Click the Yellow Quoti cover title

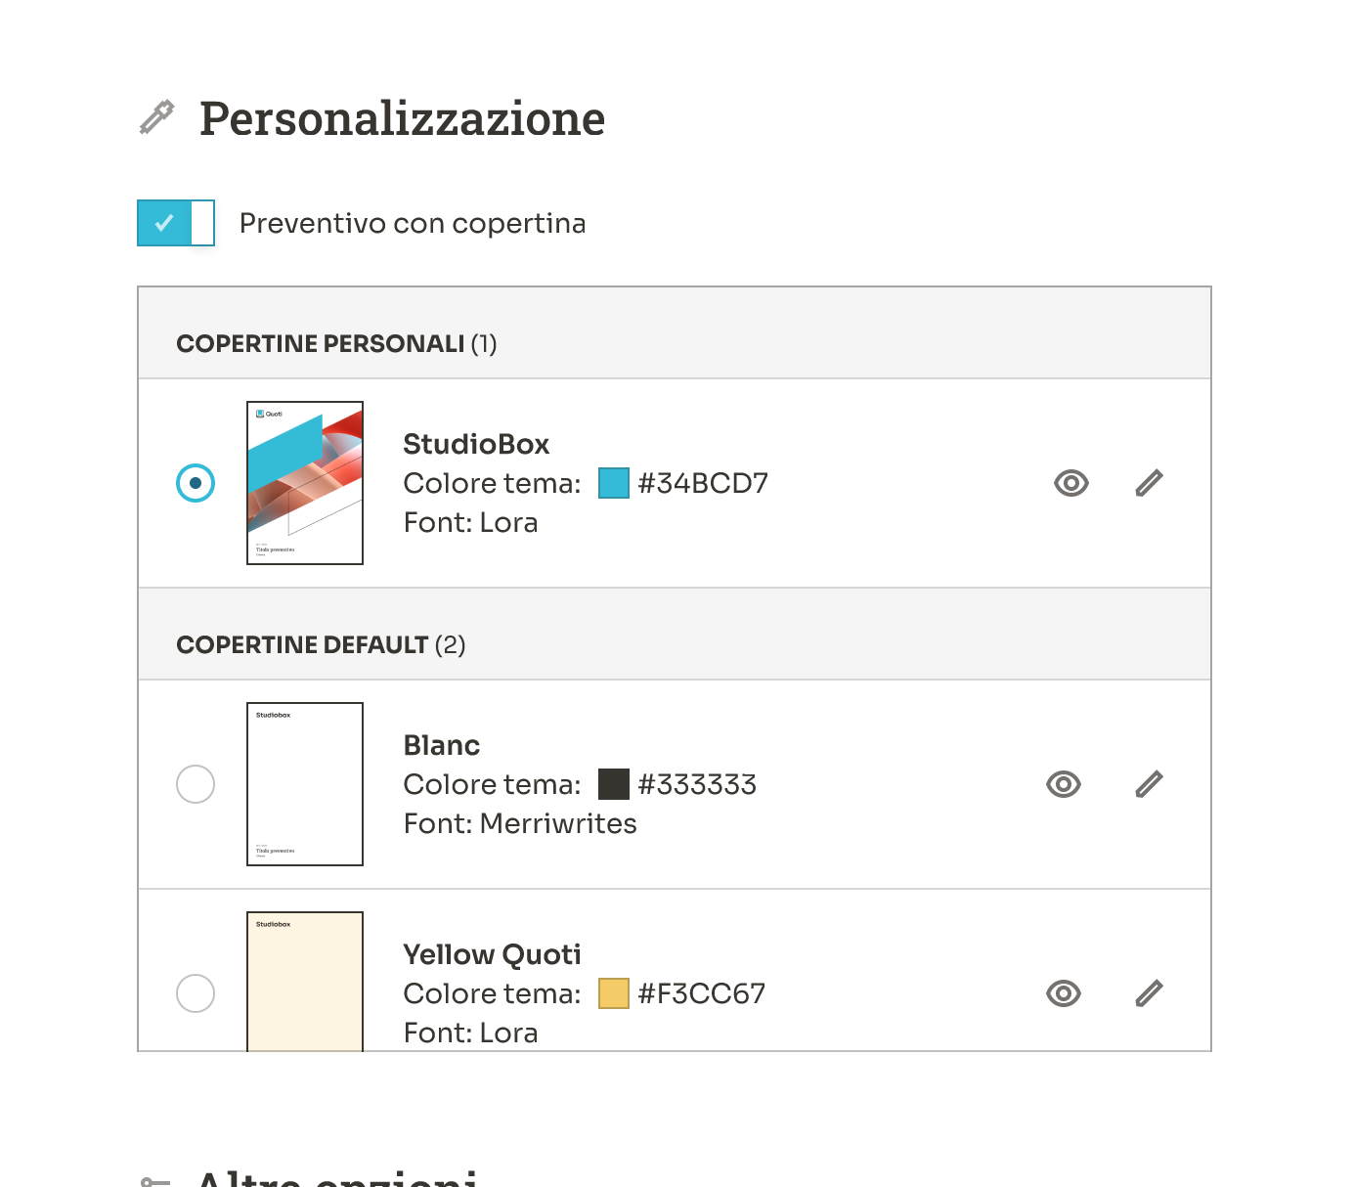(492, 954)
